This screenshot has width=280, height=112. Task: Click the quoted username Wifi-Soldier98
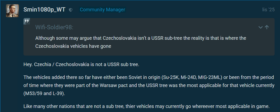tap(54, 27)
